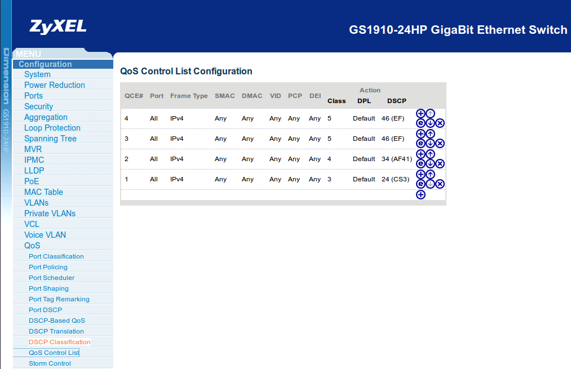The image size is (571, 369).
Task: Insert new QCE before QCE 4
Action: coord(420,114)
